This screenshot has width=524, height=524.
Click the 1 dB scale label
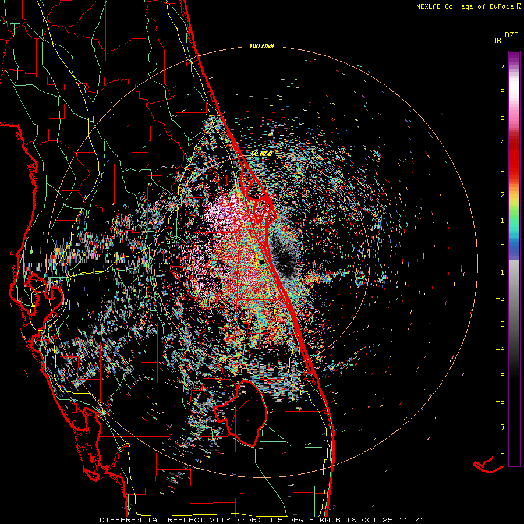pos(502,221)
